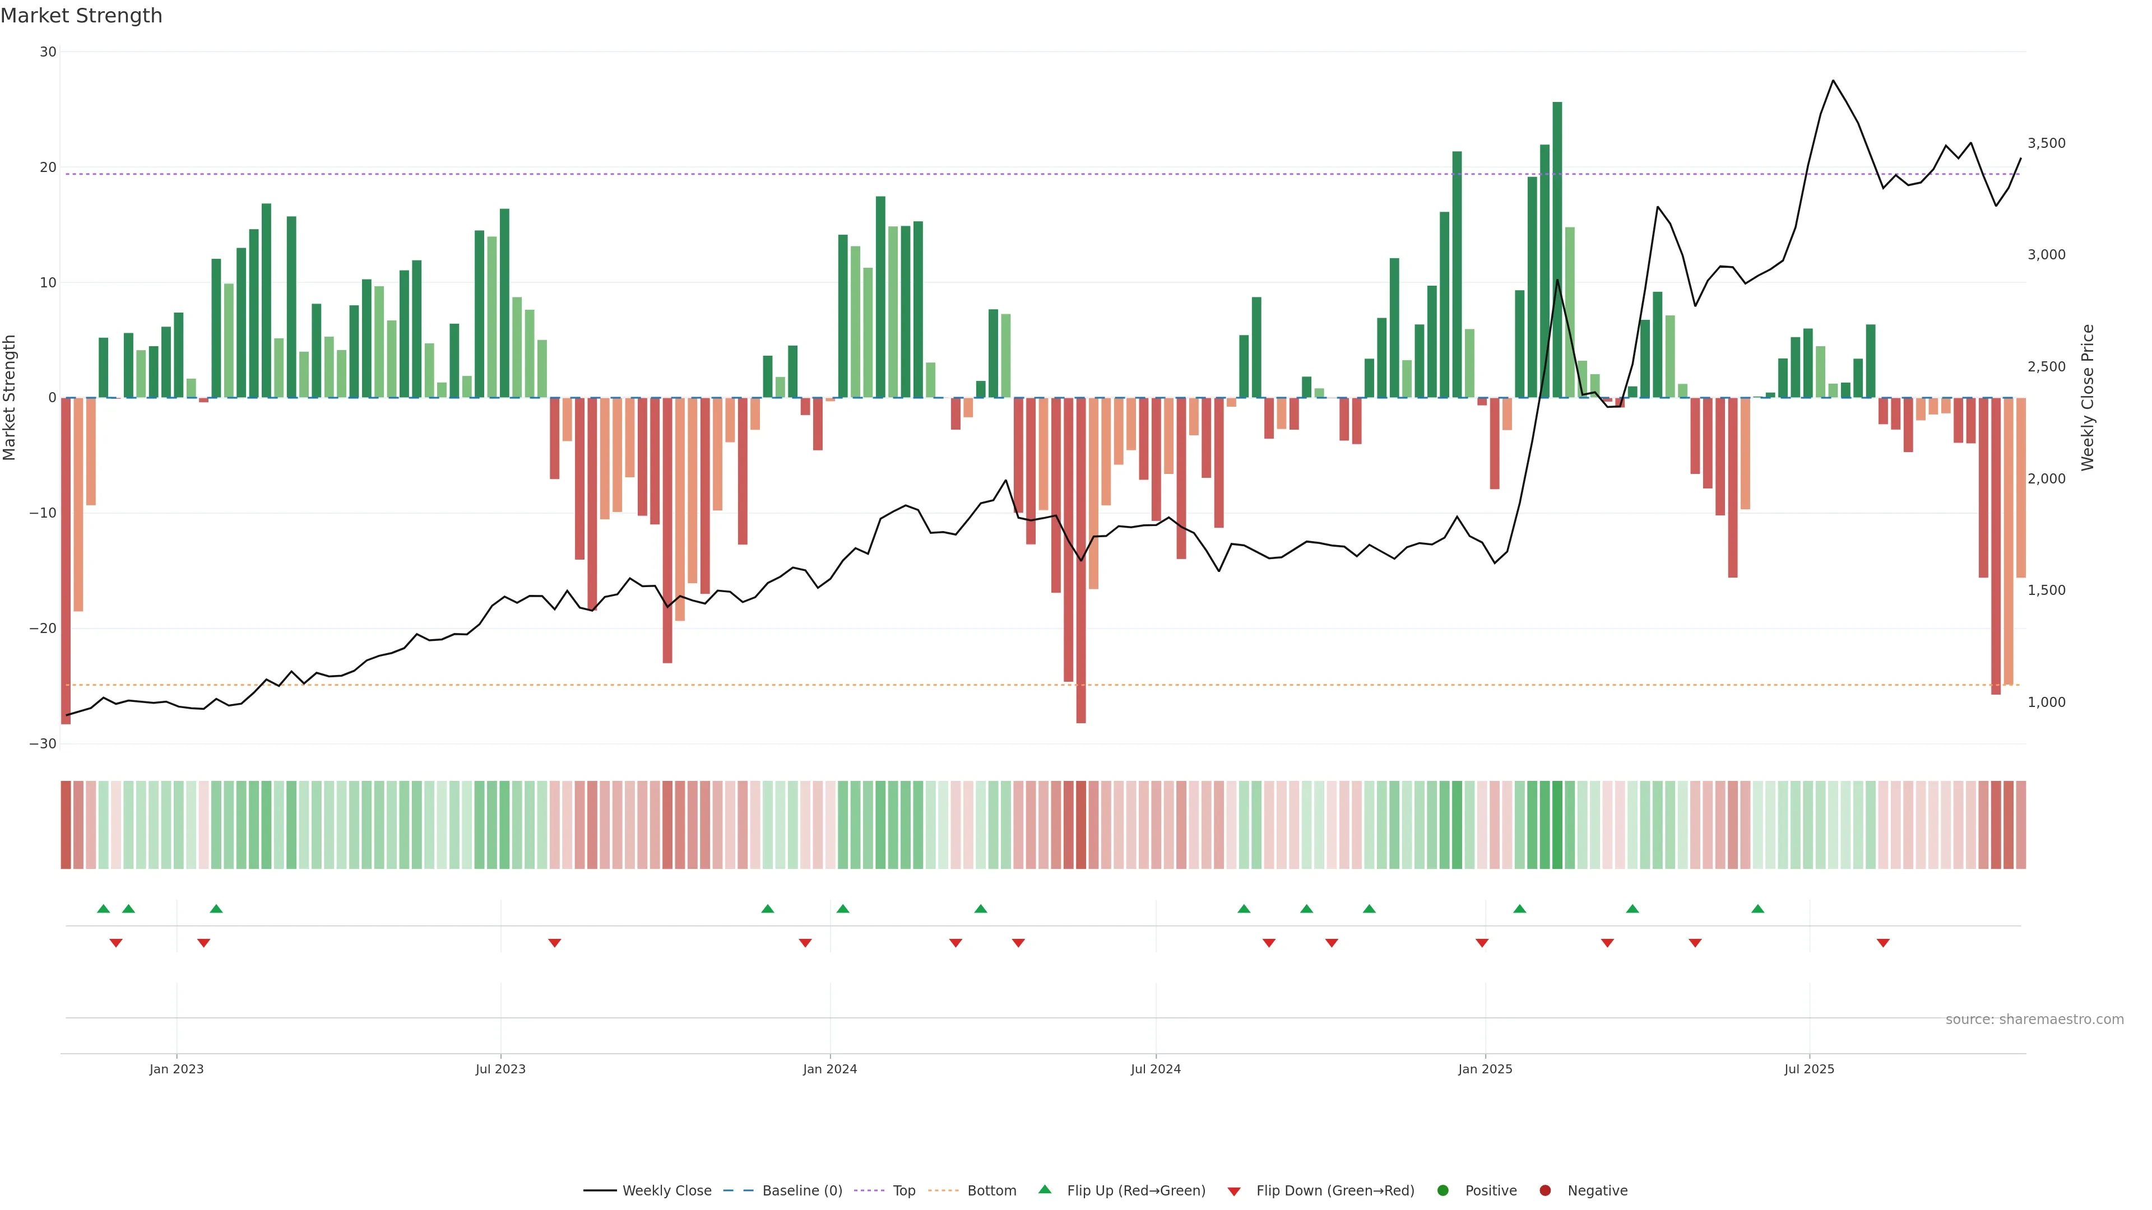This screenshot has height=1210, width=2152.
Task: Click the green Positive circle in legend
Action: (1443, 1190)
